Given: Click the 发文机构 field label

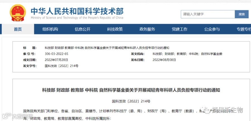Looking at the screenshot, I should [138, 54].
